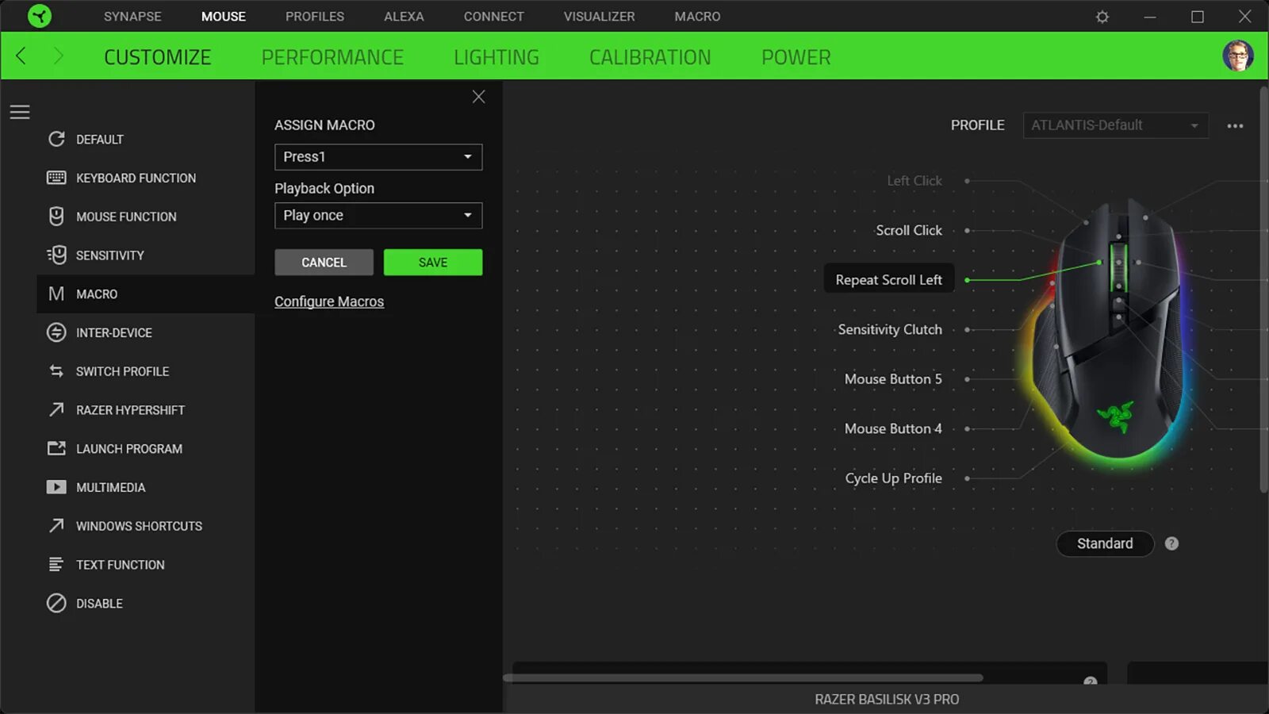This screenshot has width=1269, height=714.
Task: Open the Alexa tab
Action: tap(404, 17)
